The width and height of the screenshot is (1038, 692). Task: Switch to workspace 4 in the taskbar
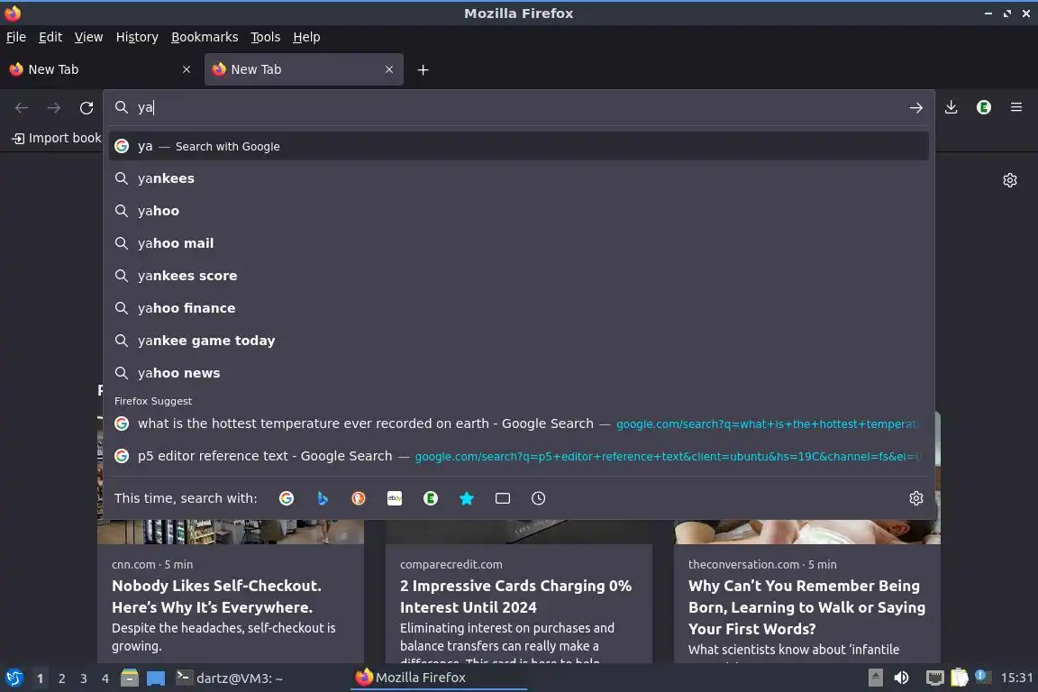pos(105,678)
